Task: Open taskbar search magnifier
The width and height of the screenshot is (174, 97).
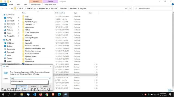Action: [x=9, y=95]
